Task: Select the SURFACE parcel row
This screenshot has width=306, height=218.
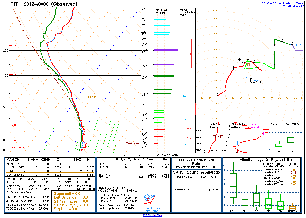Action: pos(50,164)
